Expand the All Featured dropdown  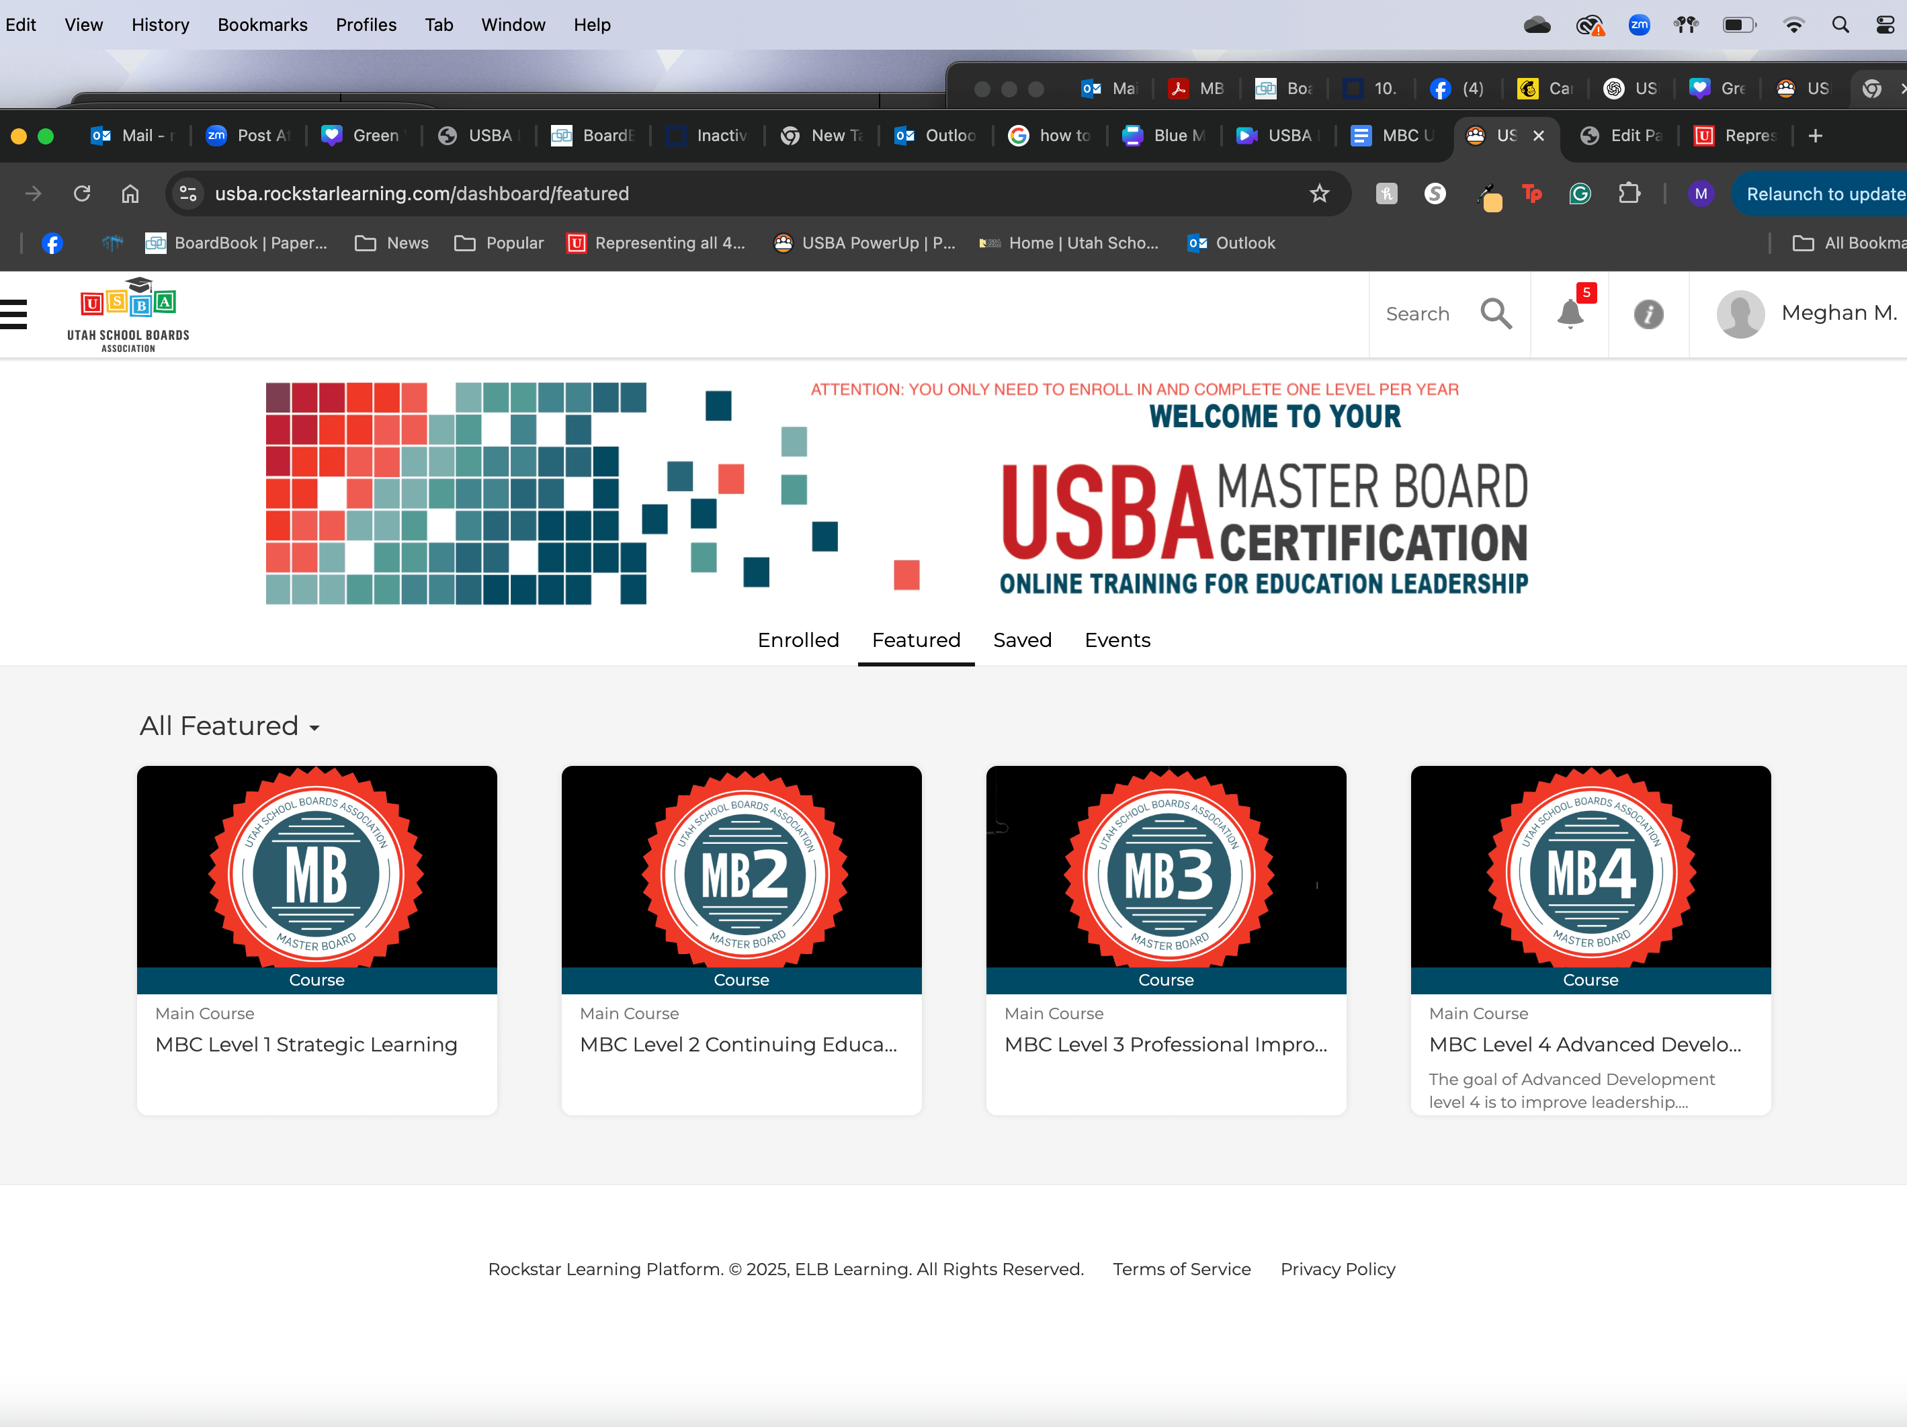click(229, 726)
